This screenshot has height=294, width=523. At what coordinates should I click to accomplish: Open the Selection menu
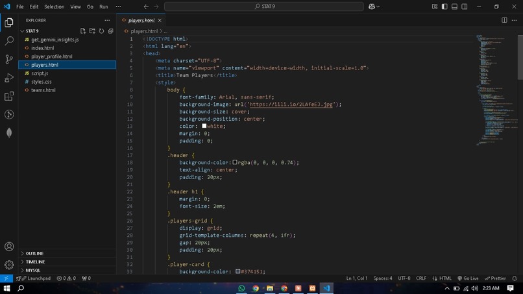pyautogui.click(x=54, y=6)
